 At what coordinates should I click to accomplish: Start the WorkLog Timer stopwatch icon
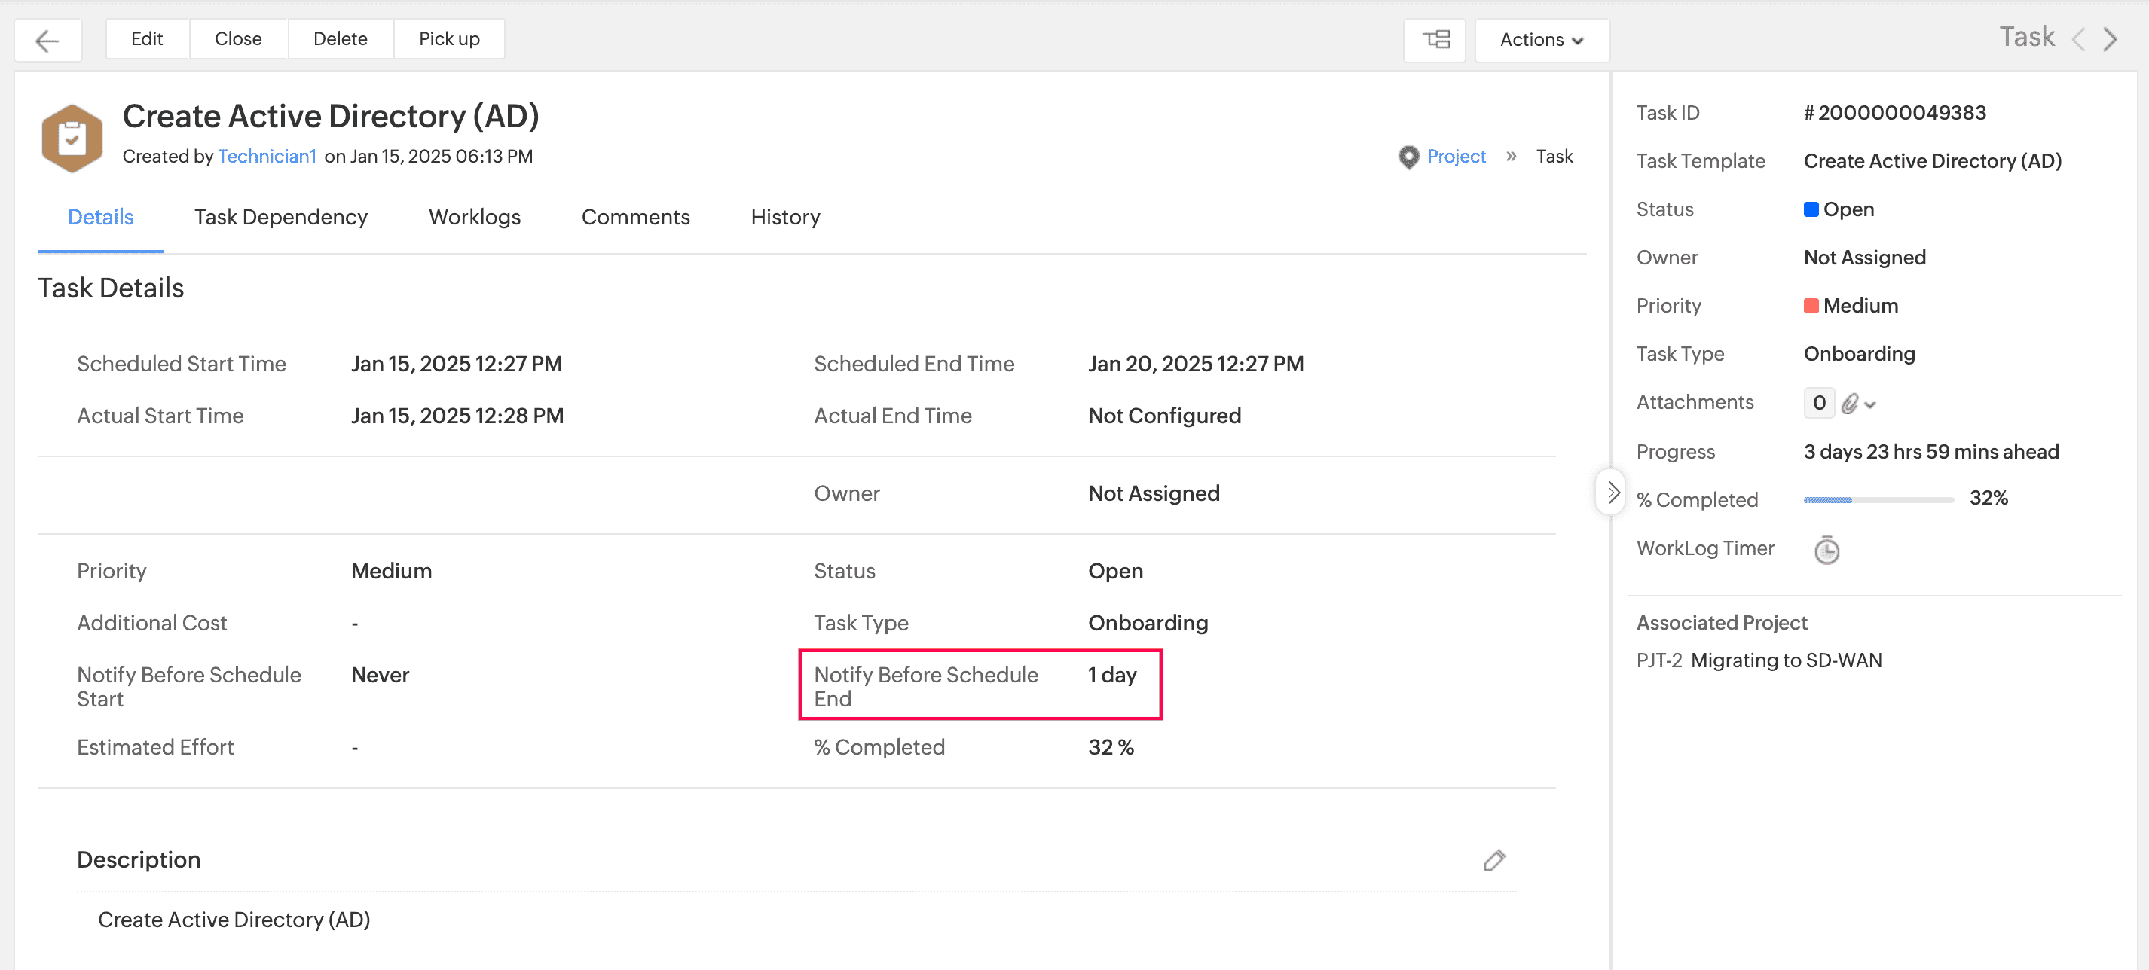click(x=1826, y=550)
